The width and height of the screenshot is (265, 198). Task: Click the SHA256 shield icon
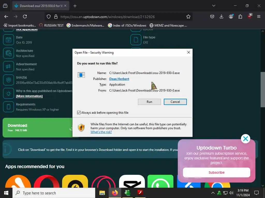9,80
